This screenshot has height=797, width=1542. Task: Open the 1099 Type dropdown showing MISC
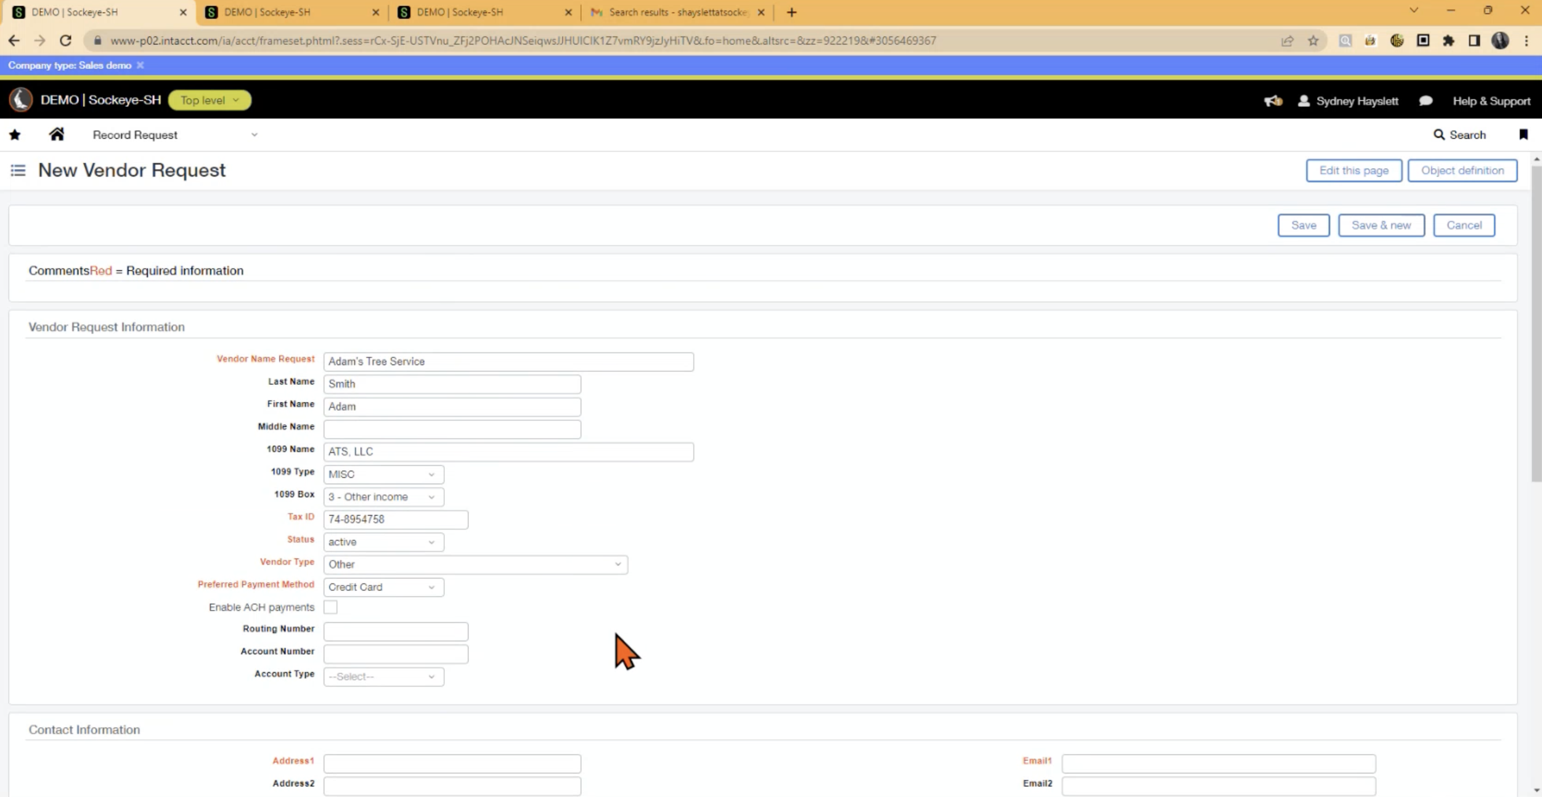coord(383,474)
